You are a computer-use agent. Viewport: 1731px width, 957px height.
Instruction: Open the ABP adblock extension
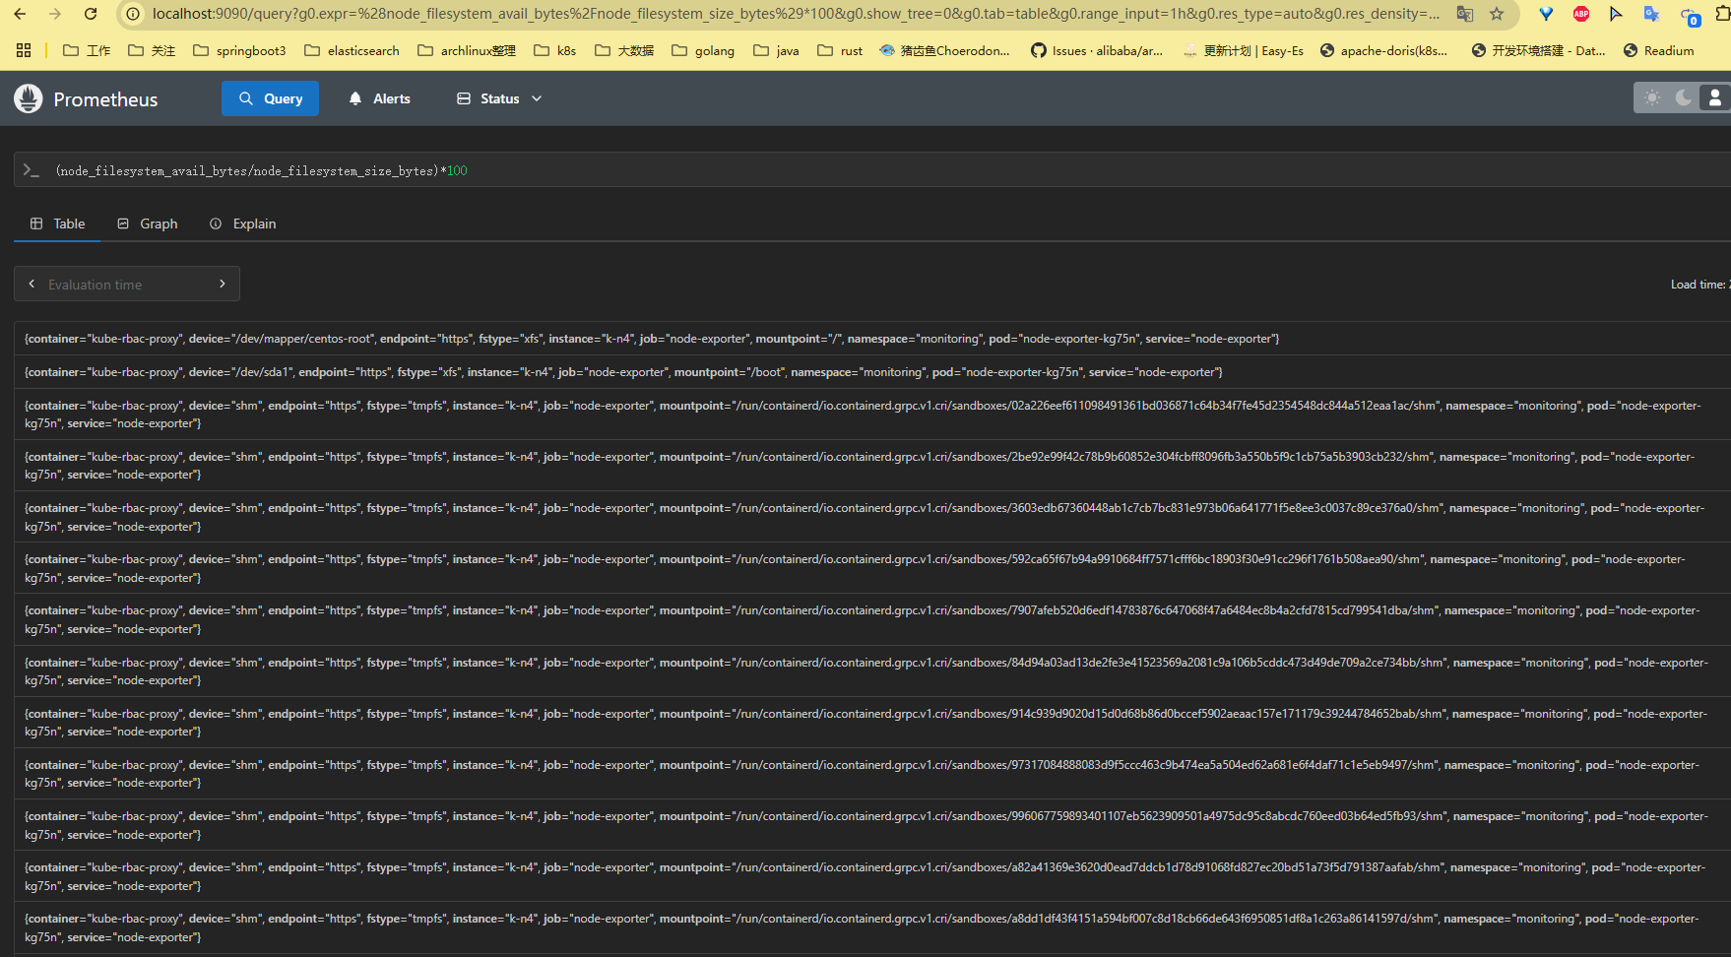tap(1581, 14)
